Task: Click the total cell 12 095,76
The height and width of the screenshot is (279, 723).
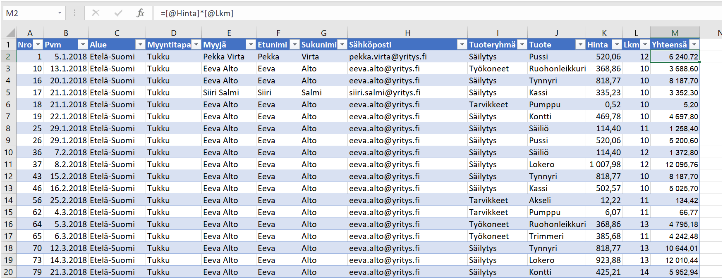Action: [675, 164]
